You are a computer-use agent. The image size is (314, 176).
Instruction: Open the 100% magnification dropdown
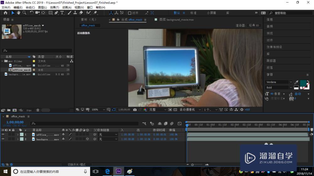click(x=98, y=110)
